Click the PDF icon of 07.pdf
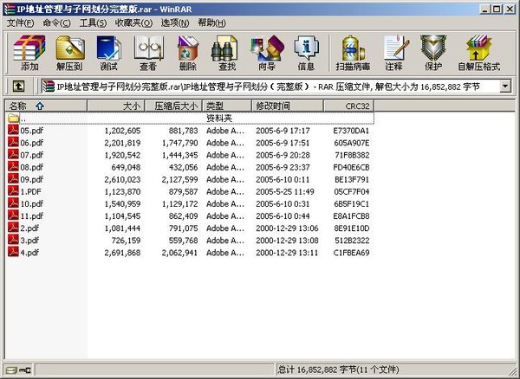This screenshot has height=379, width=520. (x=13, y=155)
